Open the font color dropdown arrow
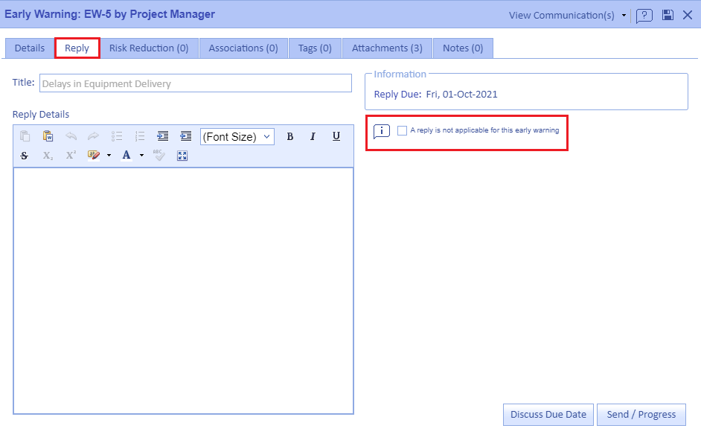Screen dimensions: 701x446 (x=141, y=156)
